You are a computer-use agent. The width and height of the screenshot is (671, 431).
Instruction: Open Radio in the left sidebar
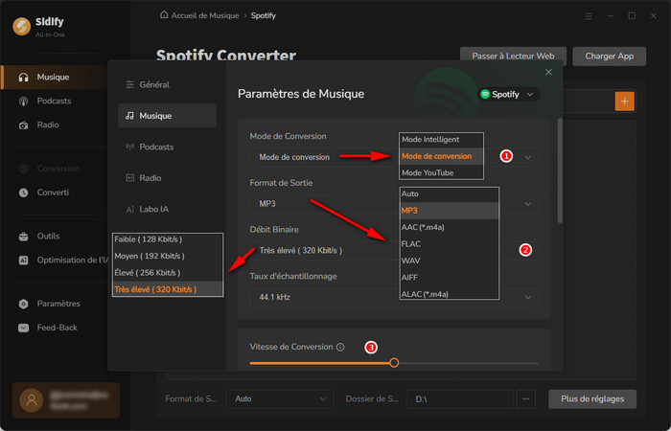point(48,125)
